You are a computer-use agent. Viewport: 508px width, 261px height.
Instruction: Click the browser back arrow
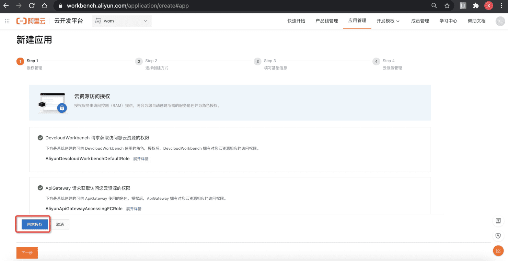(x=6, y=5)
